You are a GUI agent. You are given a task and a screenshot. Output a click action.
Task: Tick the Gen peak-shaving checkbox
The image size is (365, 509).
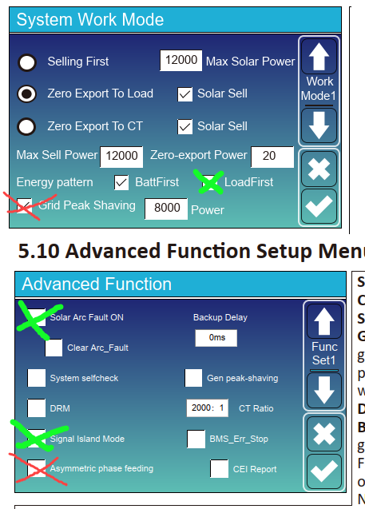pyautogui.click(x=193, y=378)
